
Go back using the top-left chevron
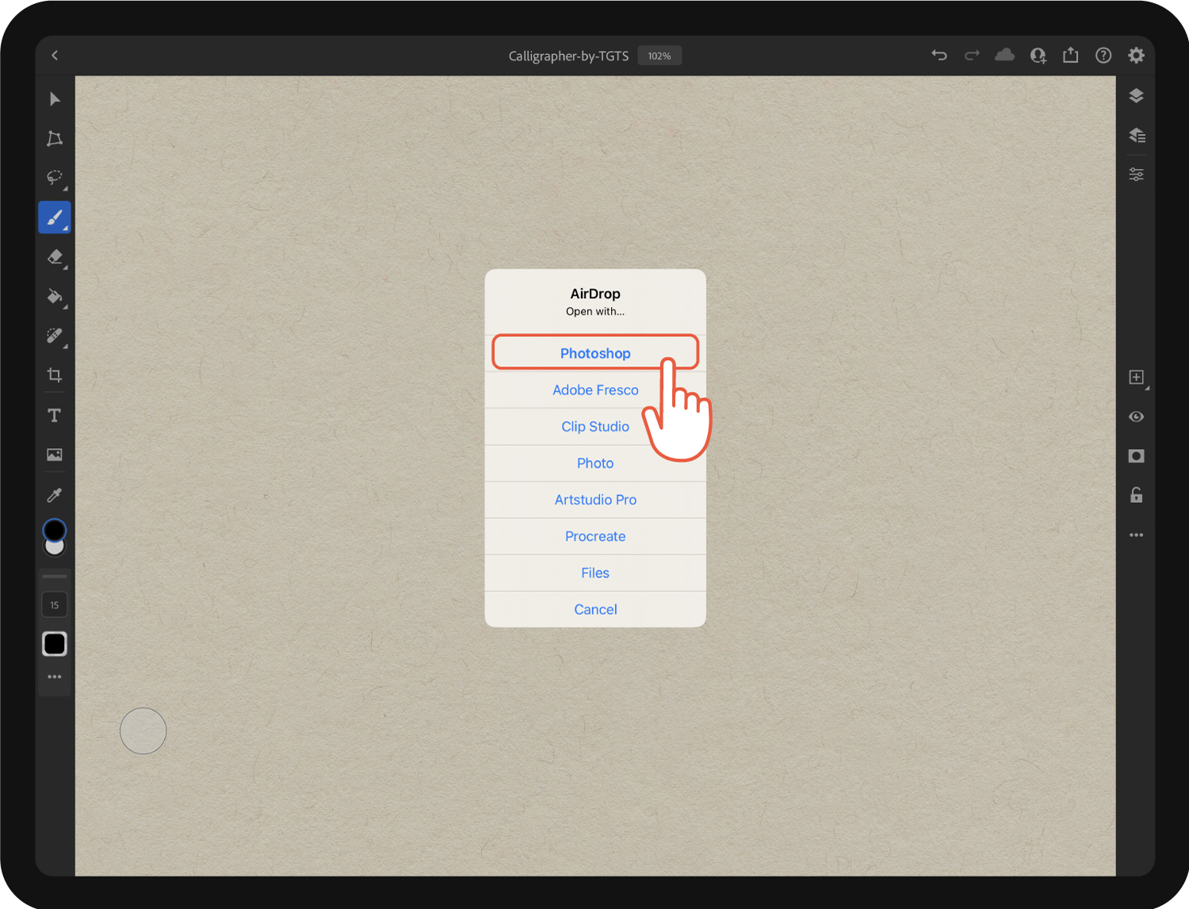[55, 56]
